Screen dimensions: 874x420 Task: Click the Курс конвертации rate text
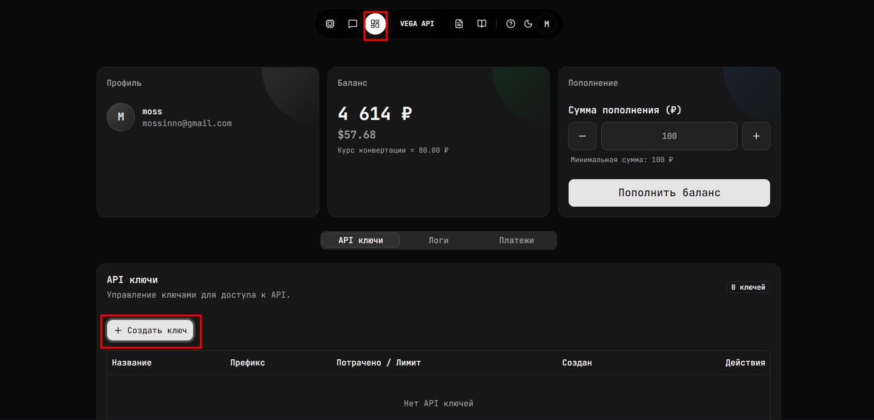[393, 150]
